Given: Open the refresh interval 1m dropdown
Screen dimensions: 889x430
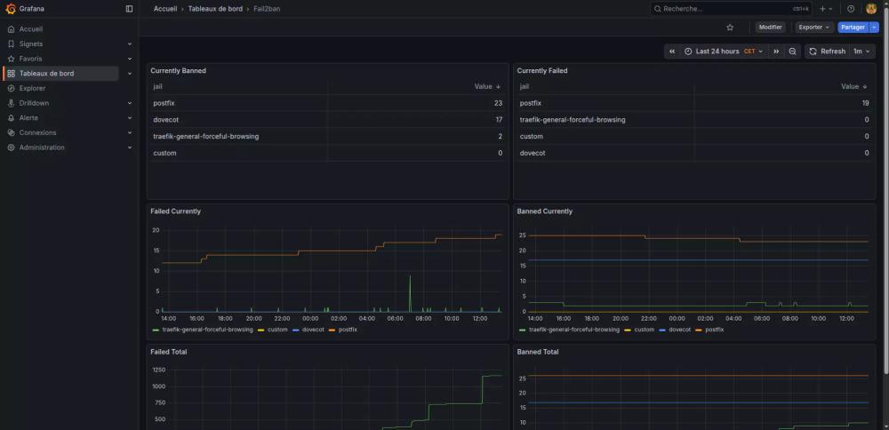Looking at the screenshot, I should tap(861, 52).
